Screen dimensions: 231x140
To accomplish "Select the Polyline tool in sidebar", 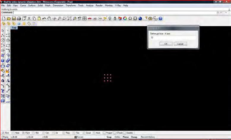I will click(x=3, y=35).
